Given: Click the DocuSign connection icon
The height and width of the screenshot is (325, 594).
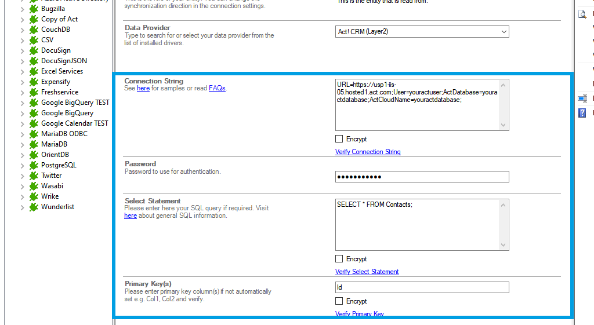Looking at the screenshot, I should (x=34, y=50).
